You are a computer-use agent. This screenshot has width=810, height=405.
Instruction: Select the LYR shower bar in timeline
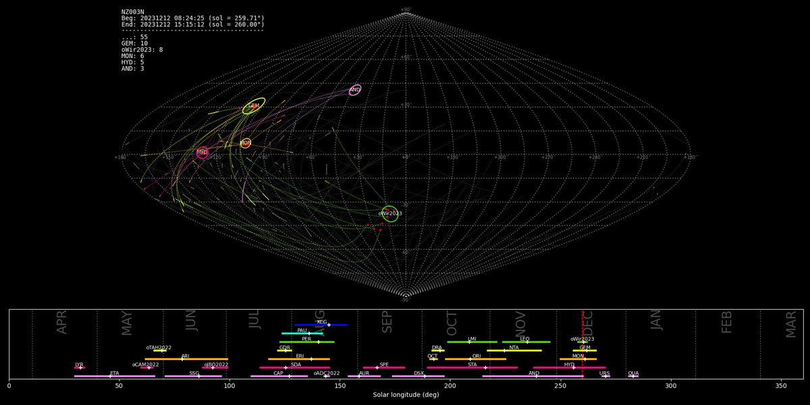click(80, 368)
